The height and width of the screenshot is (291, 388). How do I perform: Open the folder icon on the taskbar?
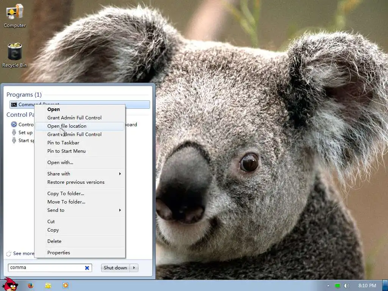point(48,285)
